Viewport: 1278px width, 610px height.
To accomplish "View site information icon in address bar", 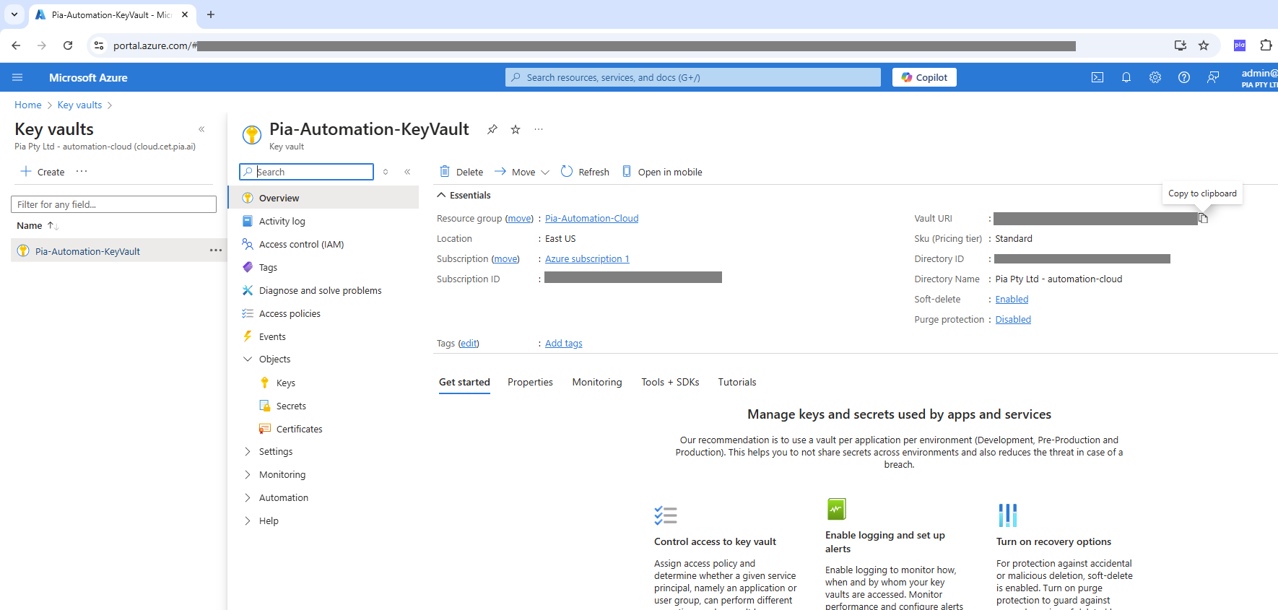I will pyautogui.click(x=99, y=45).
